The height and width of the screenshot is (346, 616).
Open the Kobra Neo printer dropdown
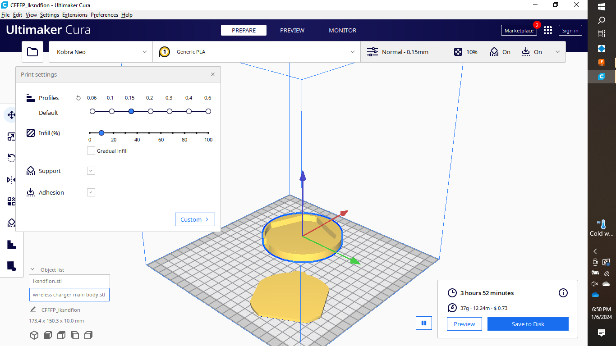pos(101,52)
